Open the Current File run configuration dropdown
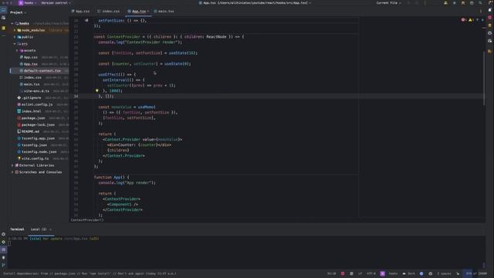This screenshot has width=494, height=278. [388, 3]
